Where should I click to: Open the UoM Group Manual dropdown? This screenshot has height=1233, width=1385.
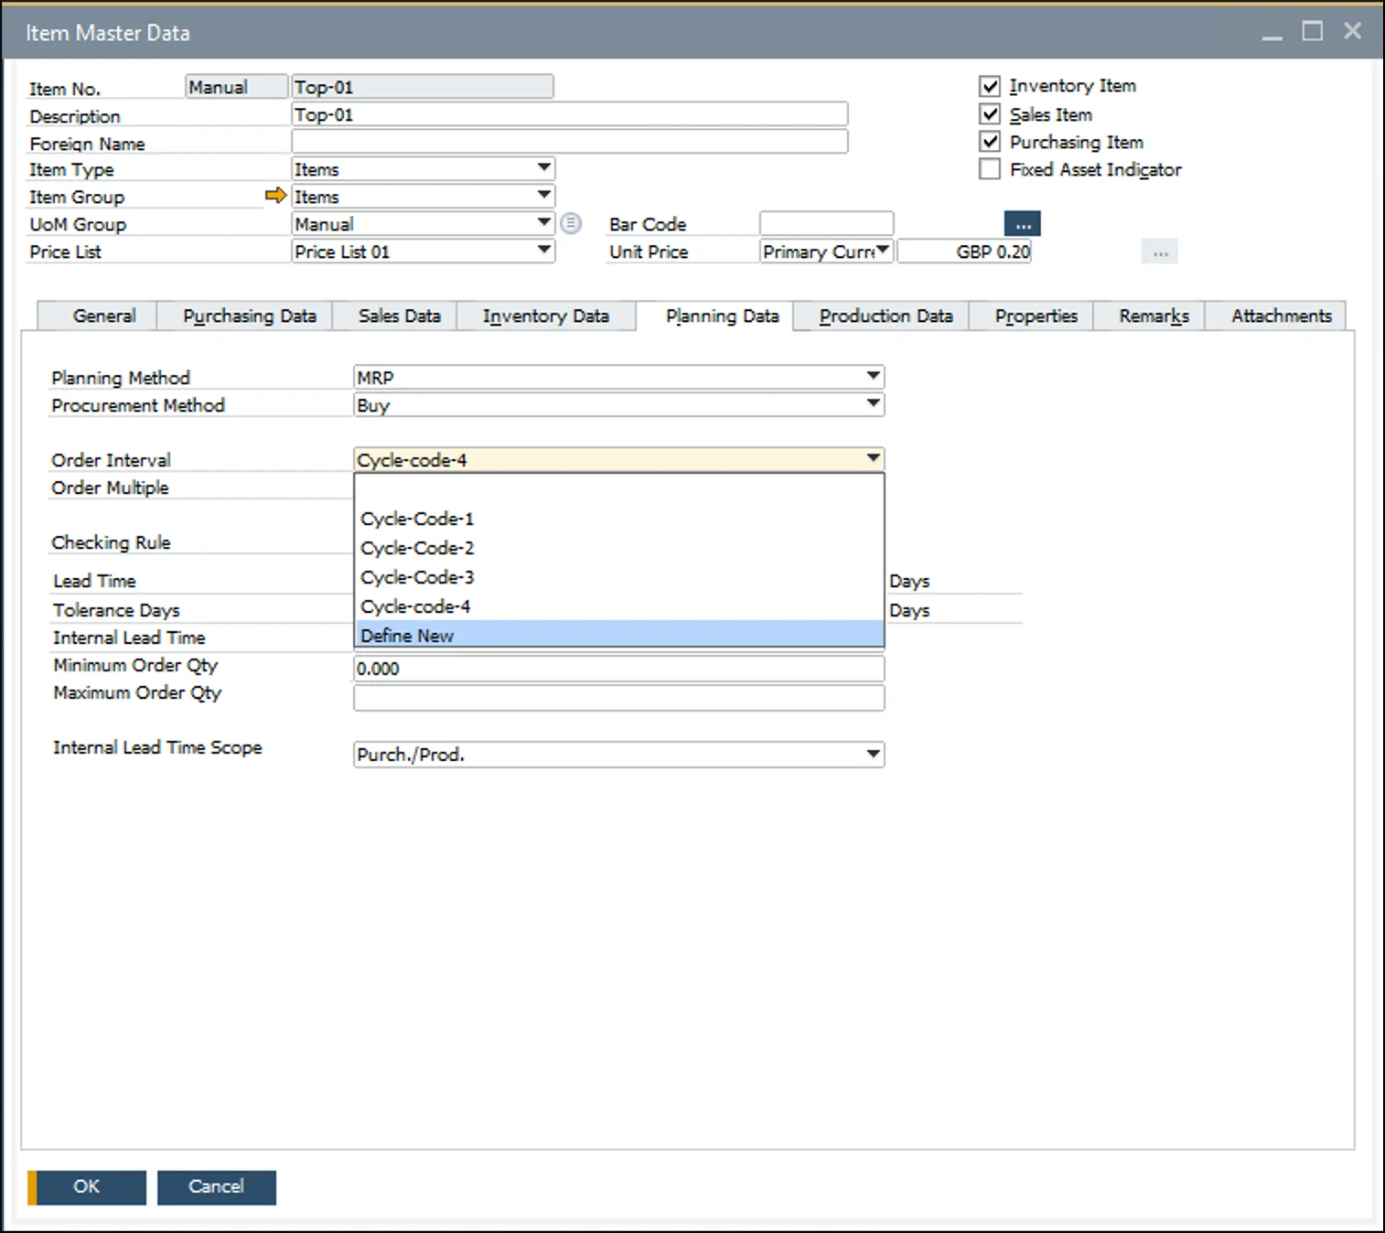[544, 223]
